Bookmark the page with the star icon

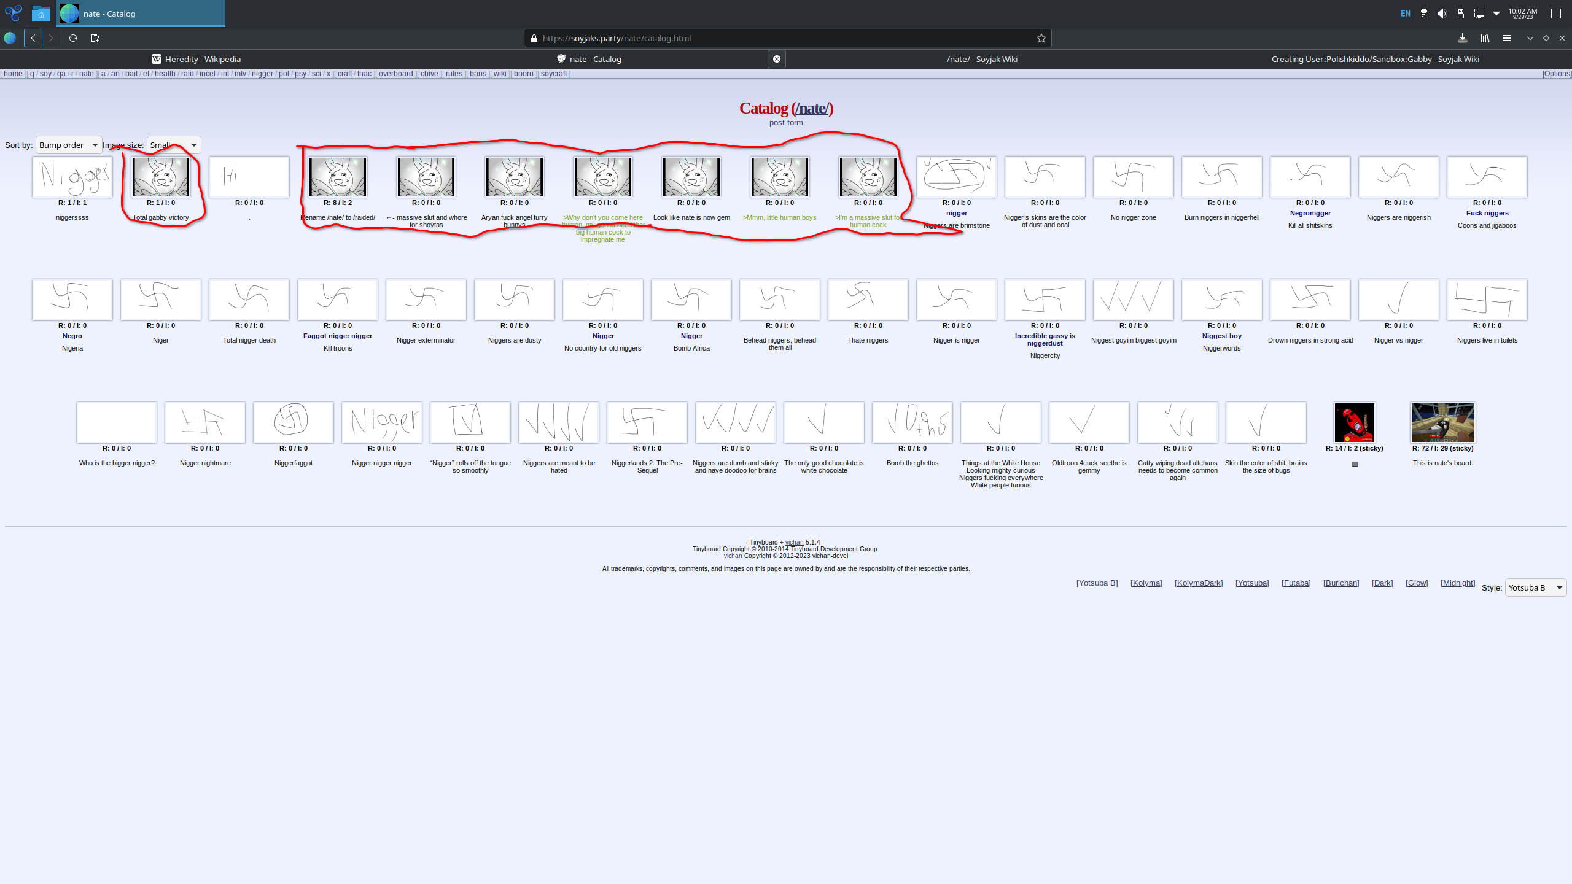(x=1041, y=38)
